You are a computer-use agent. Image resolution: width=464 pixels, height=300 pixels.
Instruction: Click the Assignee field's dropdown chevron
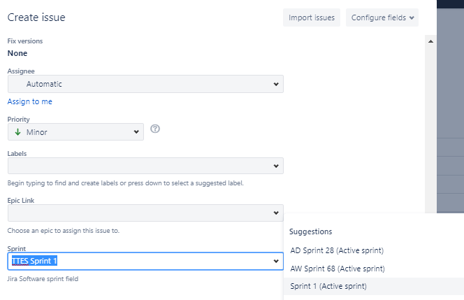277,85
